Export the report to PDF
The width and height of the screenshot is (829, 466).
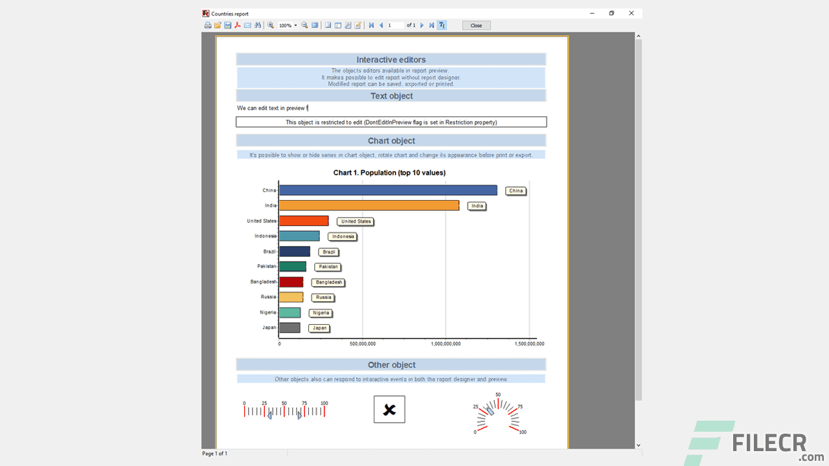click(238, 25)
